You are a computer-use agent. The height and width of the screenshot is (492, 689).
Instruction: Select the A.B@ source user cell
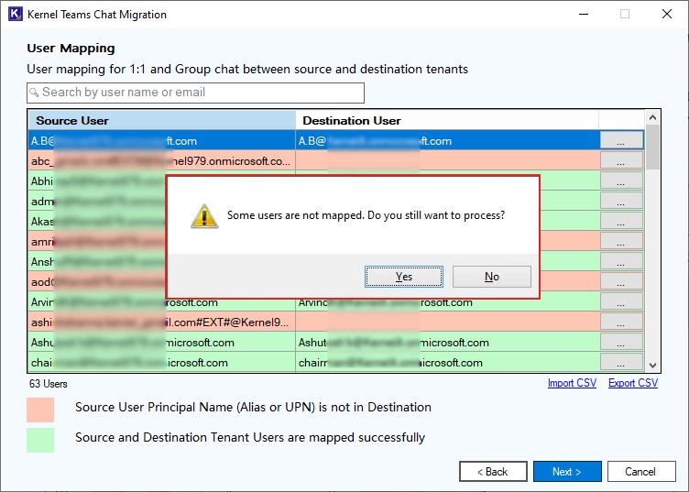[162, 140]
